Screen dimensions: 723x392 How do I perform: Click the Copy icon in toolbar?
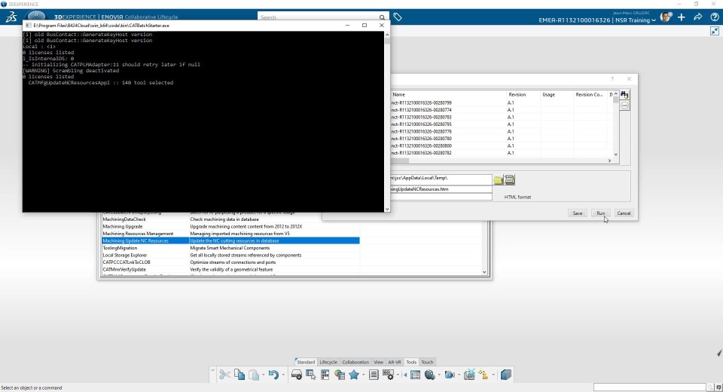pyautogui.click(x=239, y=375)
